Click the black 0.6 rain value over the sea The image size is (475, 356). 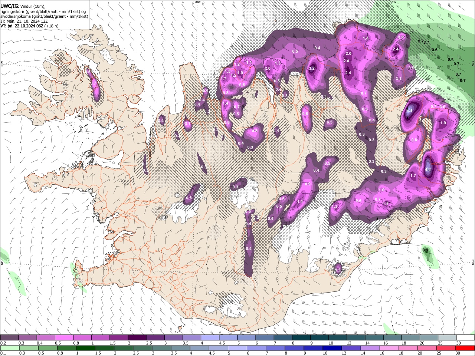[x=435, y=50]
